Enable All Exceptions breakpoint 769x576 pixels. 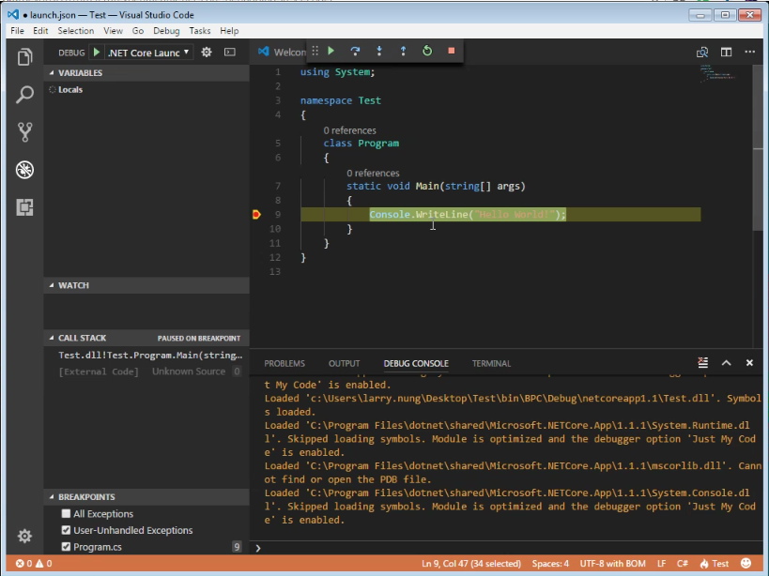(67, 513)
